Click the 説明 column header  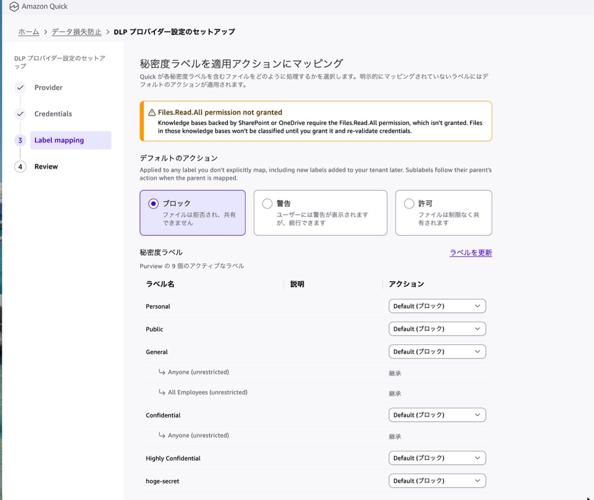(x=298, y=284)
